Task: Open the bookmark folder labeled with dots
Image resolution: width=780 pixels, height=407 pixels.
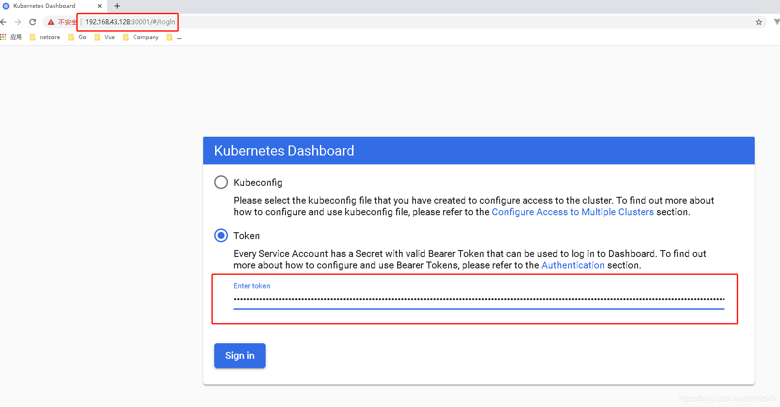Action: pos(174,37)
